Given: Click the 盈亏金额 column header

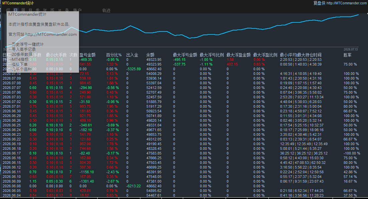Looking at the screenshot, I should point(87,55).
